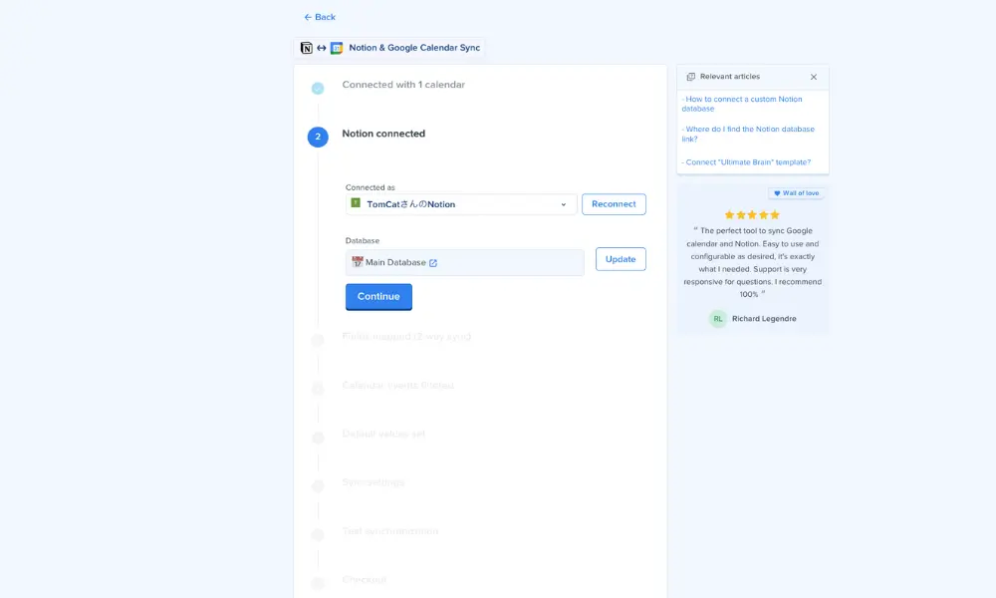Click the two-way sync arrows icon
Viewport: 996px width, 598px height.
[322, 48]
